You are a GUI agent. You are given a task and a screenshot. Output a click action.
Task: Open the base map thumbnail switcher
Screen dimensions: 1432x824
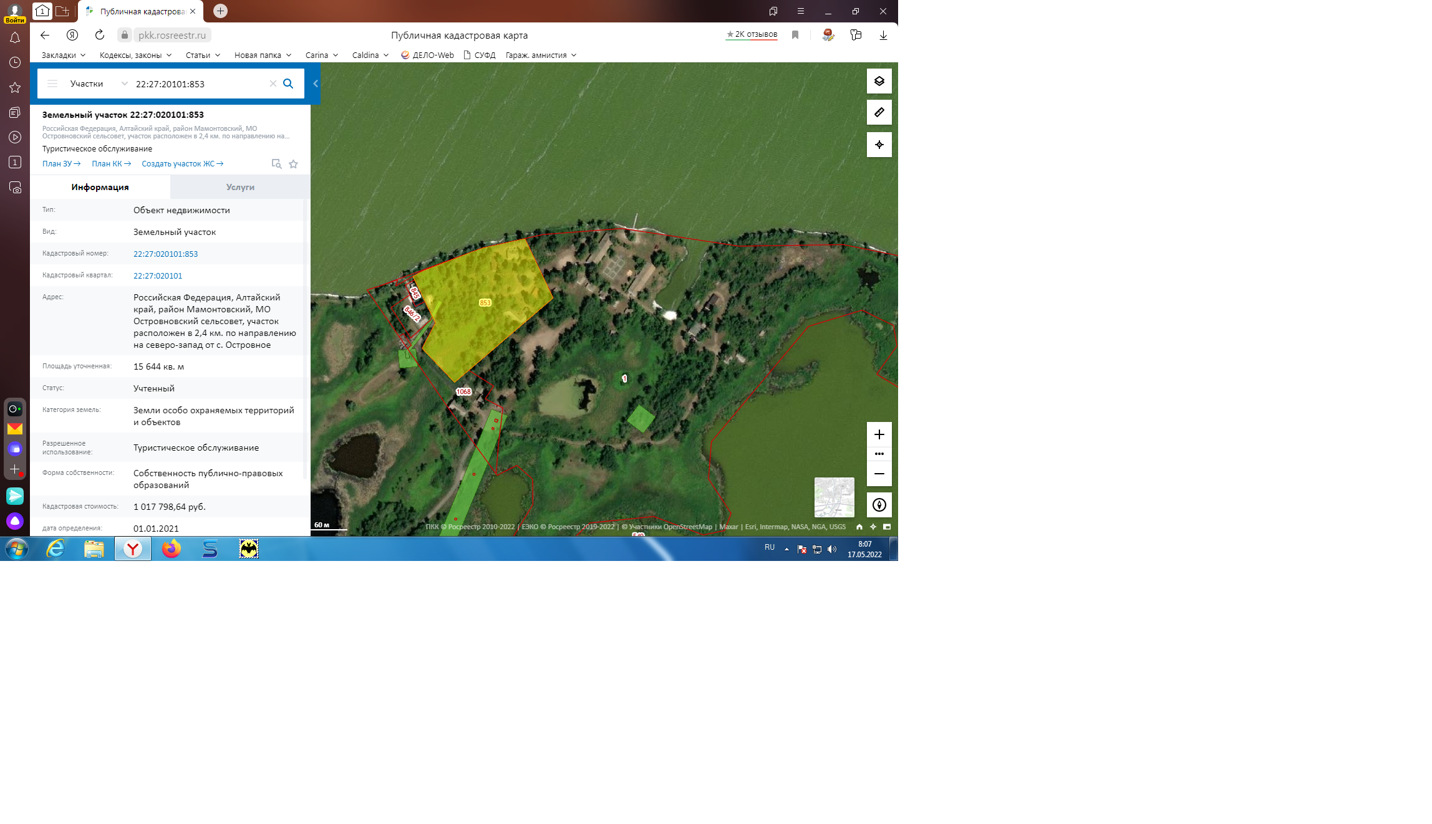coord(834,497)
